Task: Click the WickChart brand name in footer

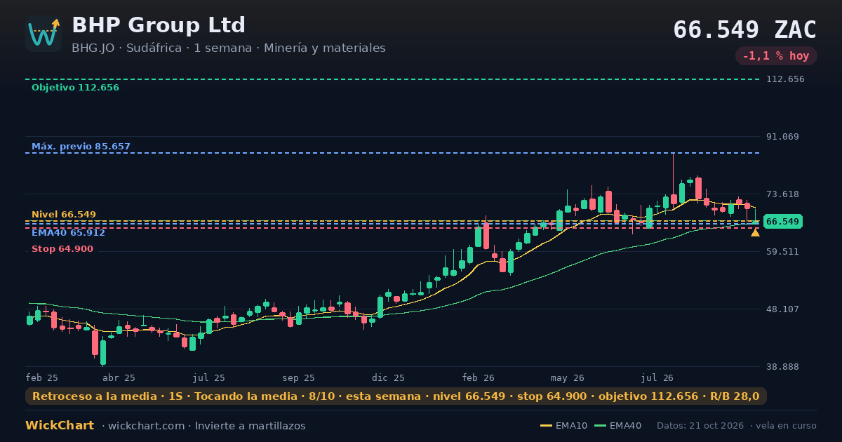Action: (60, 426)
